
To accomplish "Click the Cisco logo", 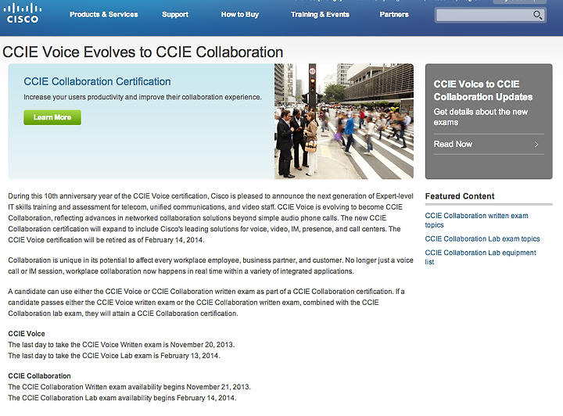I will click(x=22, y=13).
